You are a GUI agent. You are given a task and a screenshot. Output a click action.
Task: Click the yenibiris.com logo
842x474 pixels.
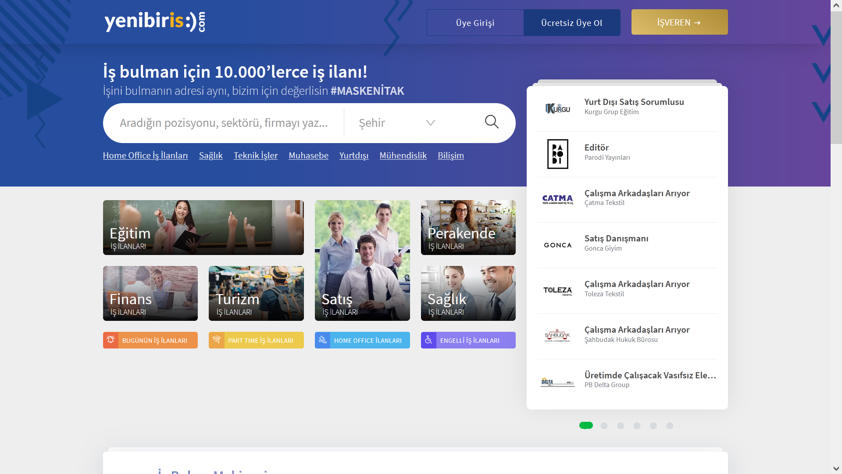tap(154, 22)
